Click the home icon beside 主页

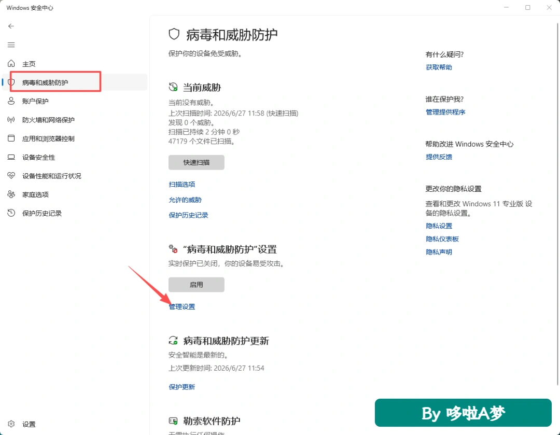pos(11,64)
